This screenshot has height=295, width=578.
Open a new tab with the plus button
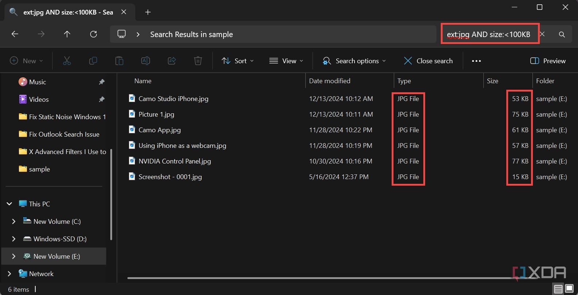click(x=148, y=12)
